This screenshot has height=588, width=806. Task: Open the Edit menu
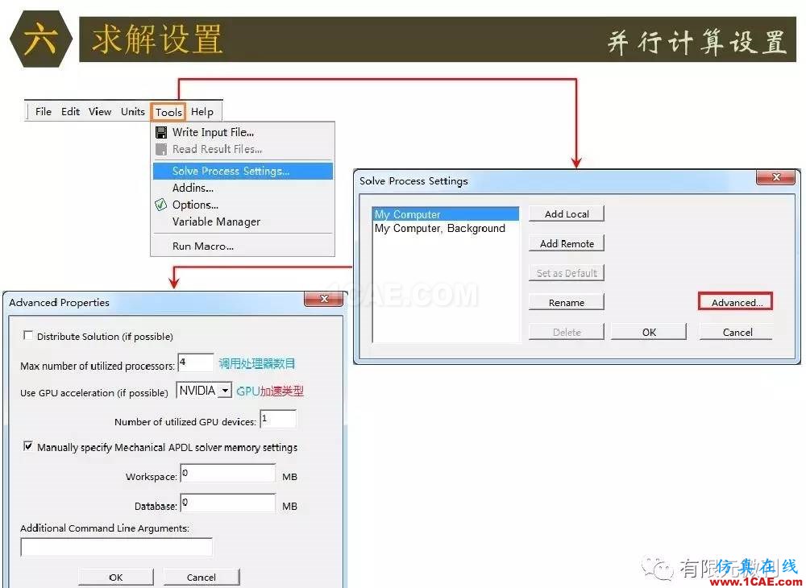pyautogui.click(x=70, y=111)
